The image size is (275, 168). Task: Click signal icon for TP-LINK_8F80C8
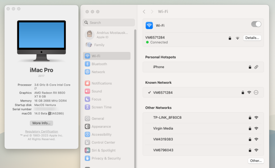point(256,118)
